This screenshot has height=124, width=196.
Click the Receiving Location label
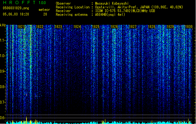coord(73,7)
